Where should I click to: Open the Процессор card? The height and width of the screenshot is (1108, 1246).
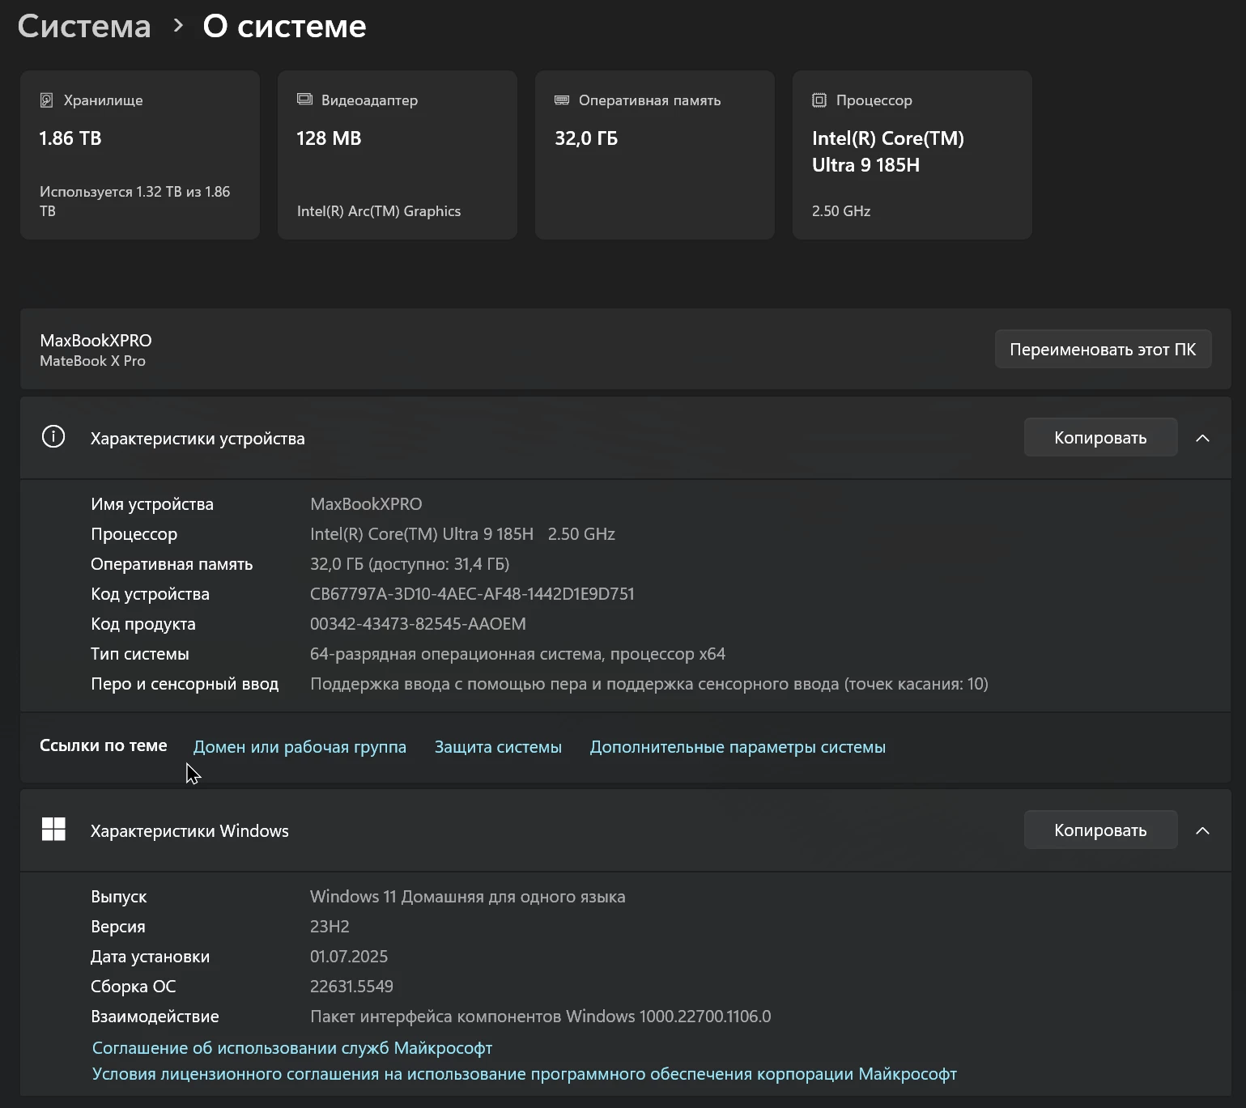(x=912, y=155)
